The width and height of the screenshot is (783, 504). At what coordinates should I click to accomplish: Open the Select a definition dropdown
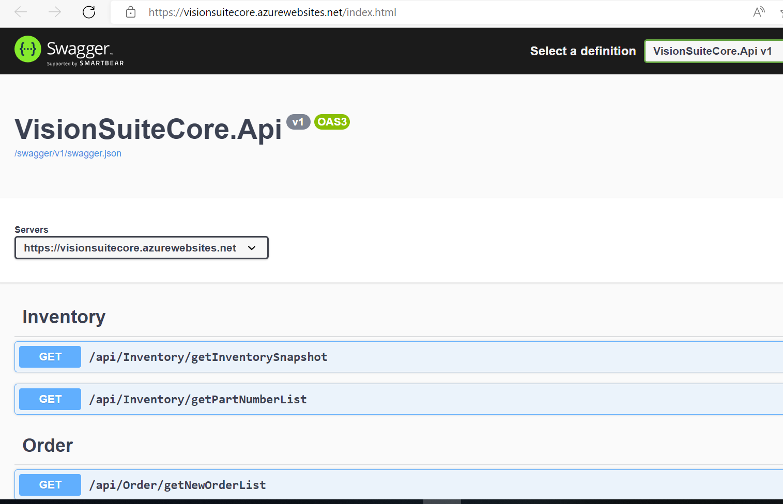[713, 51]
